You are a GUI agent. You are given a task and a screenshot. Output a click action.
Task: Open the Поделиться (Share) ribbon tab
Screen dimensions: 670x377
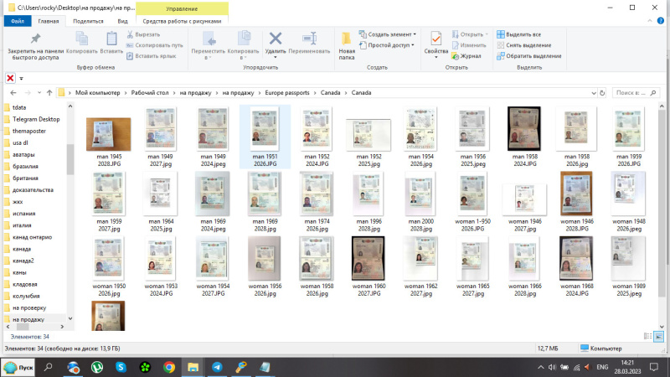[88, 20]
